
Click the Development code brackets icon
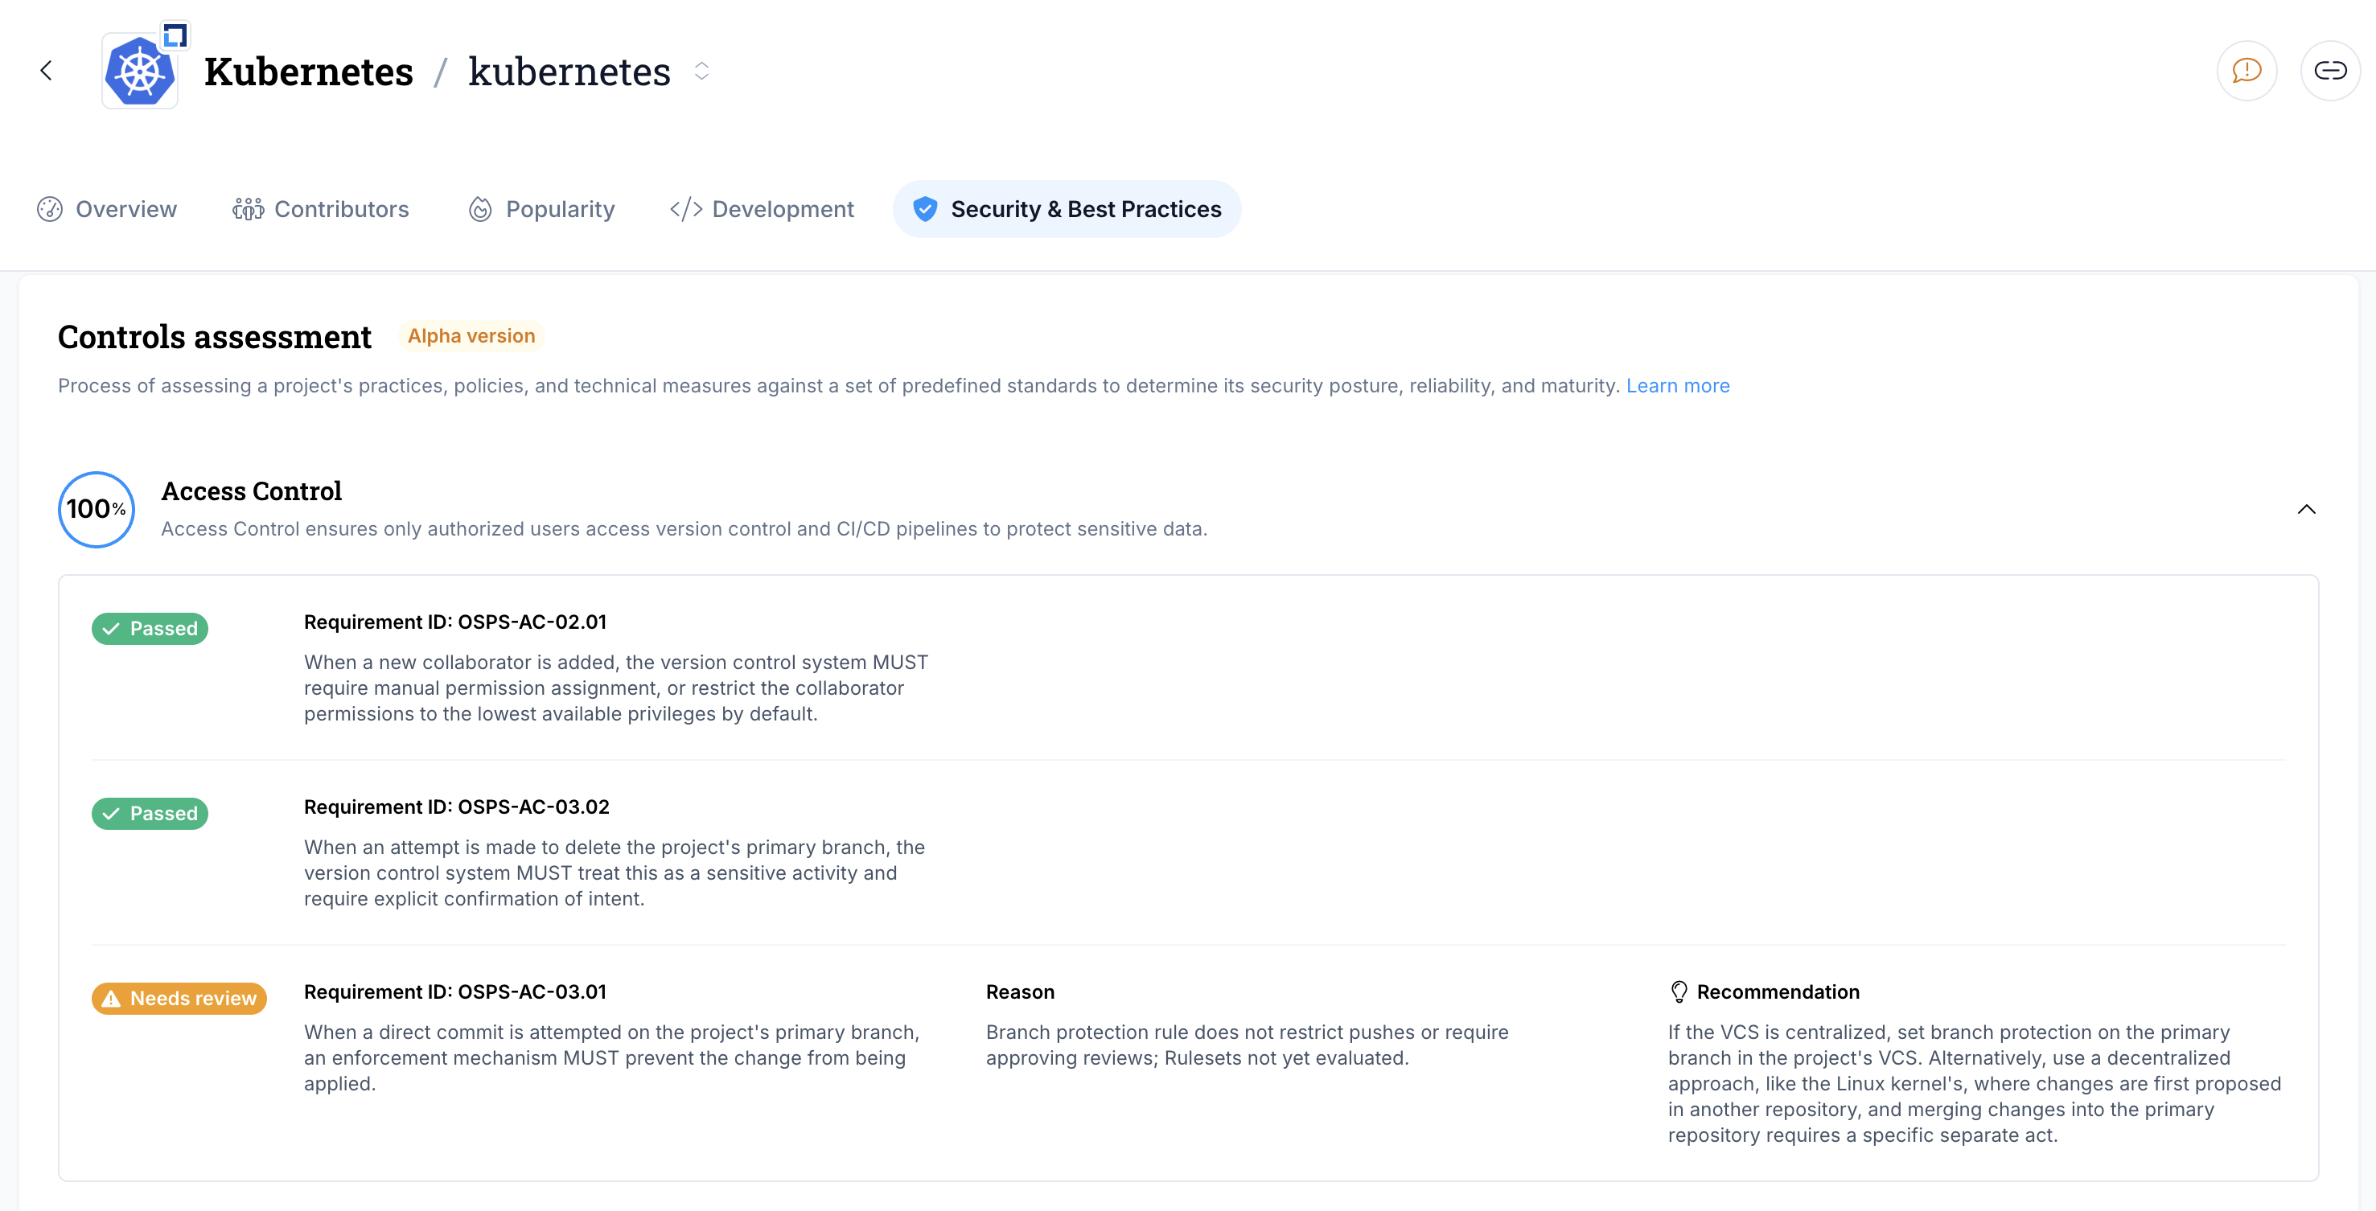(x=686, y=209)
